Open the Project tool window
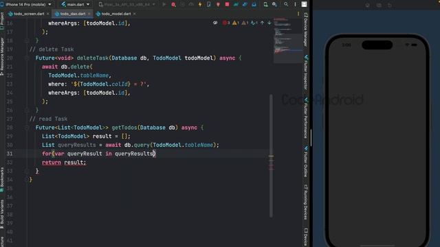The height and width of the screenshot is (247, 440). point(2,21)
